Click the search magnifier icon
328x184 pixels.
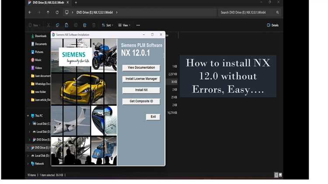coord(277,13)
